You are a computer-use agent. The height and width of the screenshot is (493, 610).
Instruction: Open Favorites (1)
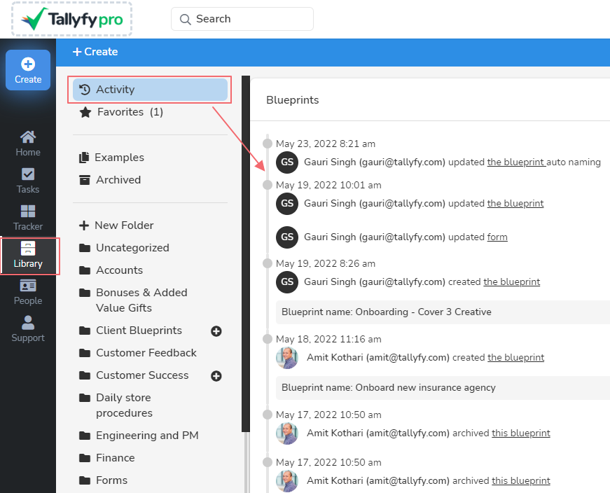(x=130, y=112)
